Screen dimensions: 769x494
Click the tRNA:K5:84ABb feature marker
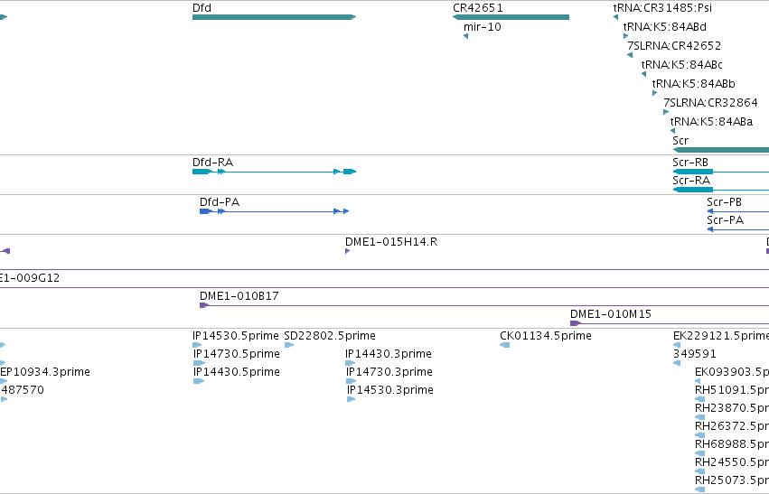pyautogui.click(x=655, y=93)
